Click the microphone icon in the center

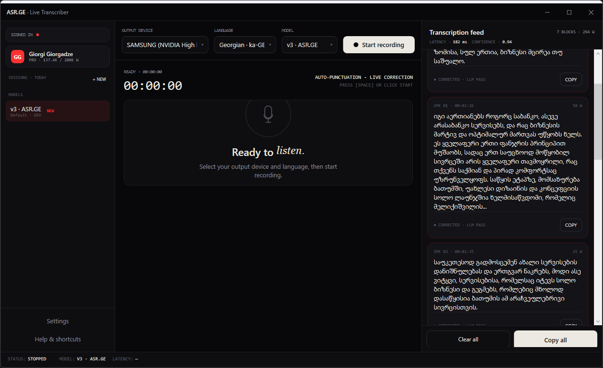[x=268, y=114]
